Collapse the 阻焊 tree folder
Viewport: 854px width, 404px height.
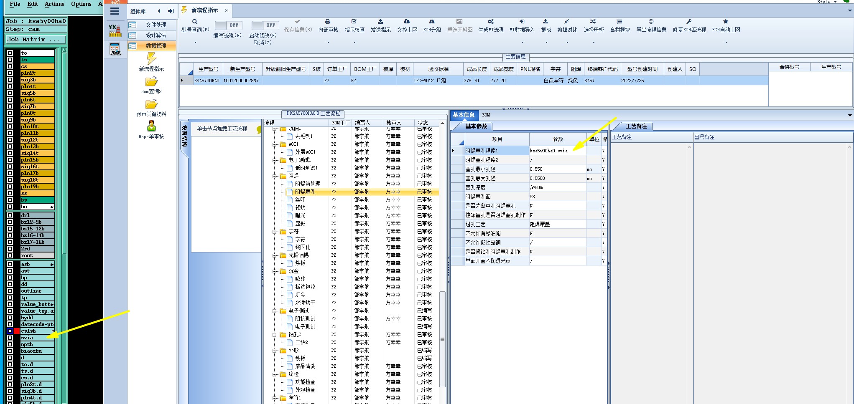[x=275, y=176]
